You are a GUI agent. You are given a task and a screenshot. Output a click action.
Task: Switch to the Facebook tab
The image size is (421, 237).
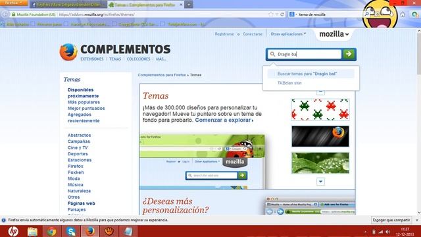(68, 5)
